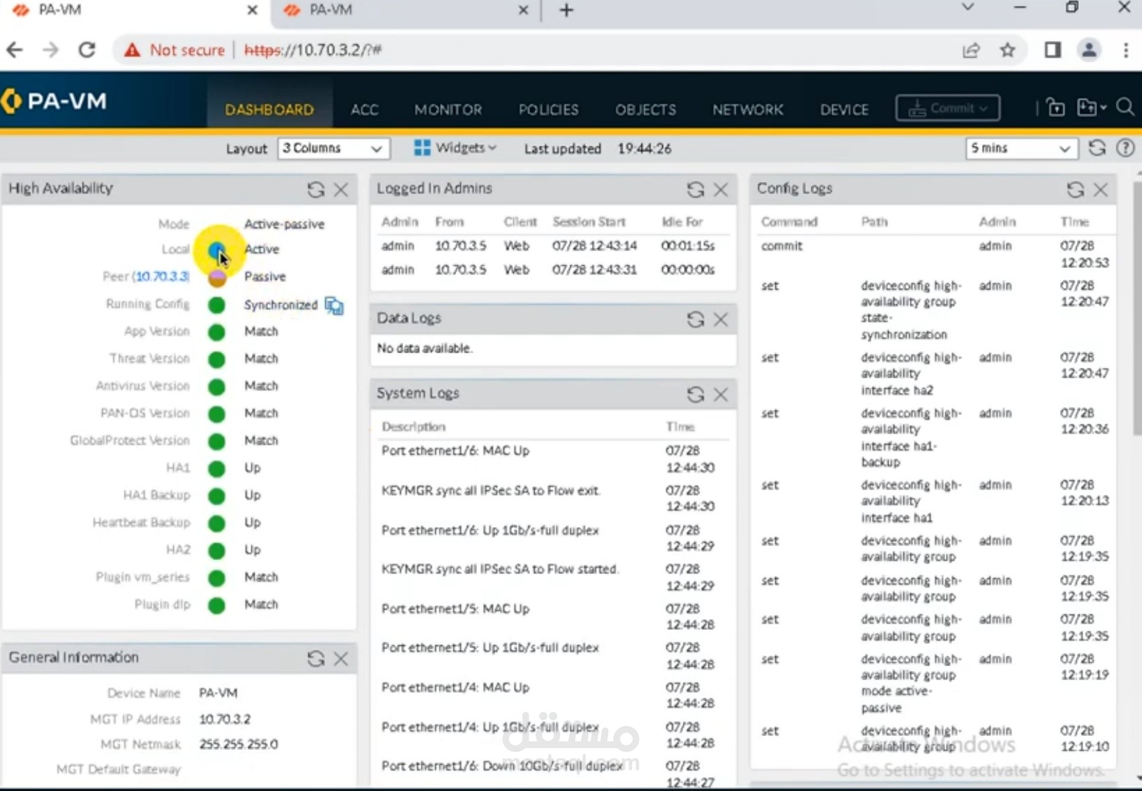1142x791 pixels.
Task: Open the DEVICE tab
Action: coord(844,109)
